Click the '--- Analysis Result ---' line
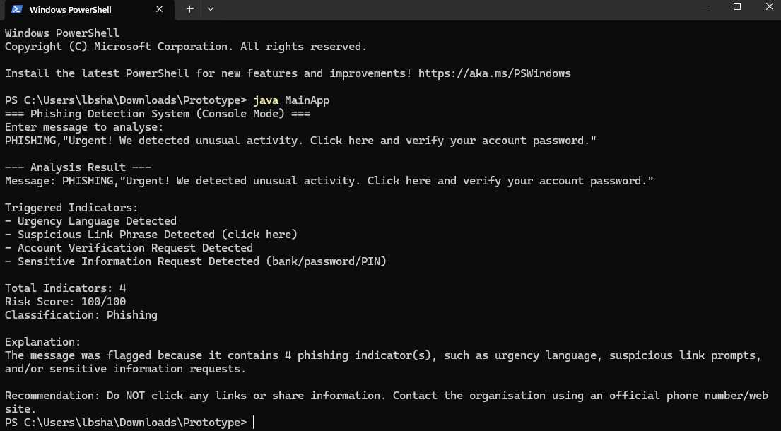The width and height of the screenshot is (781, 431). click(x=78, y=167)
